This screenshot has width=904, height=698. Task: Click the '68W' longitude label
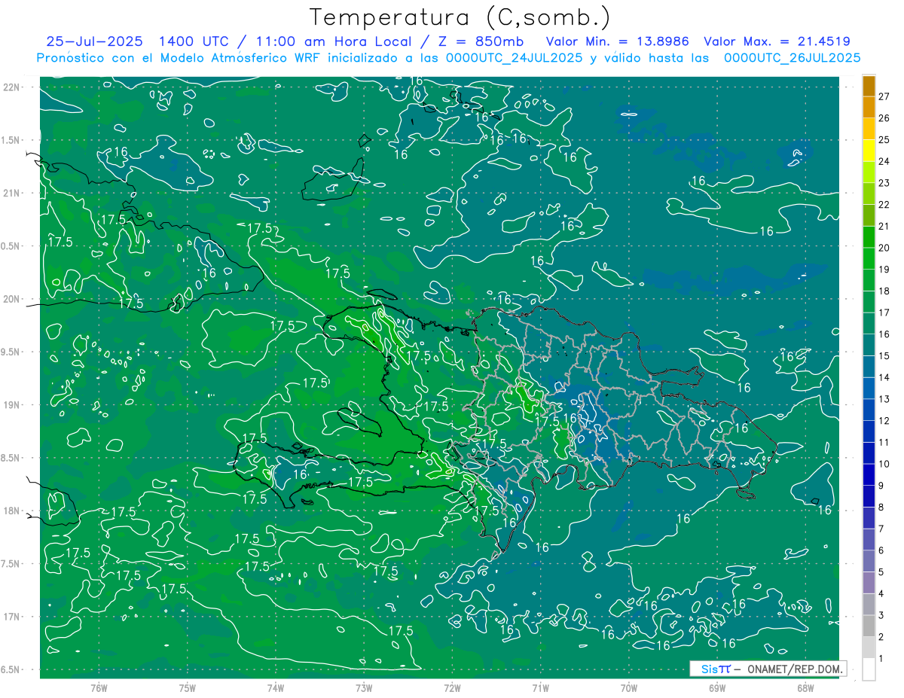805,687
